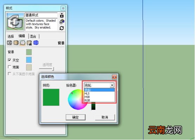This screenshot has height=140, width=195.
Task: Close the 选择颜色 dialog
Action: (114, 77)
